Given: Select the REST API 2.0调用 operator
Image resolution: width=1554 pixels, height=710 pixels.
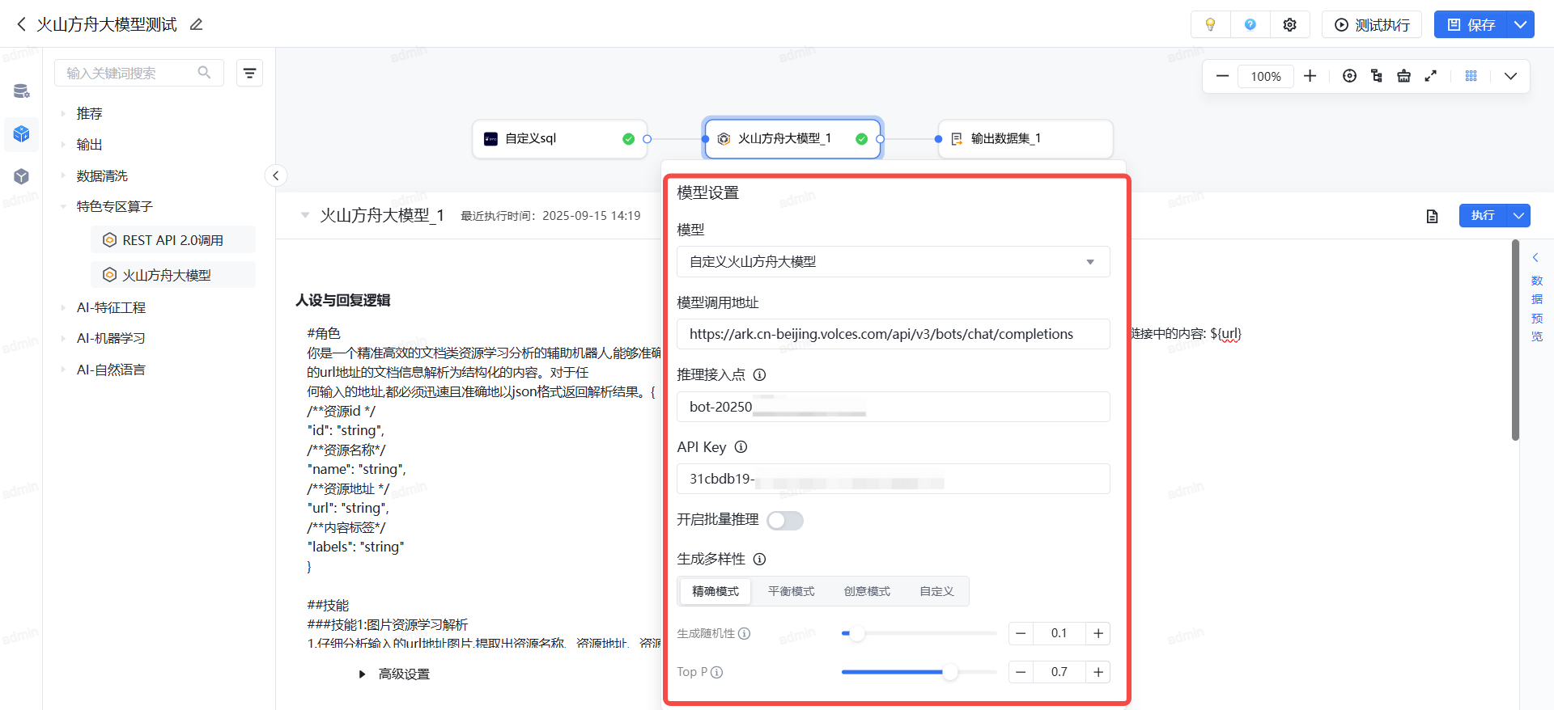Looking at the screenshot, I should tap(173, 240).
